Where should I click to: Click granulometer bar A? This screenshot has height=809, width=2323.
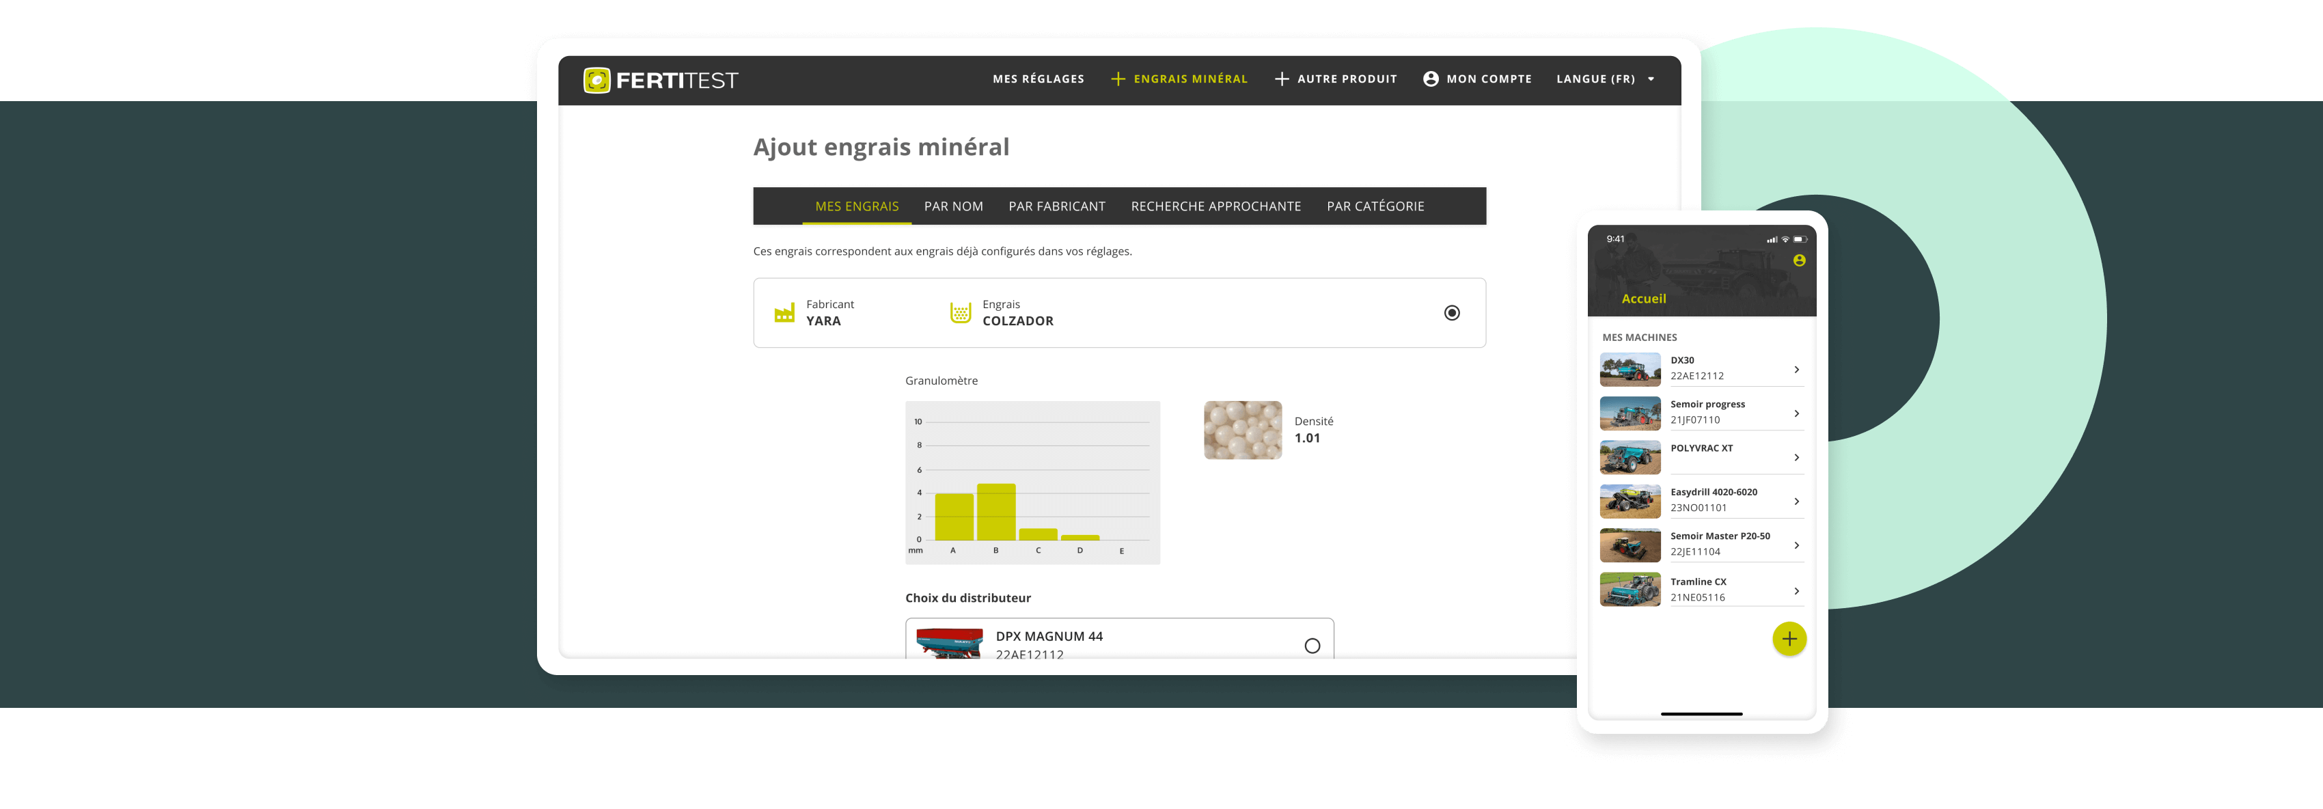(x=954, y=517)
